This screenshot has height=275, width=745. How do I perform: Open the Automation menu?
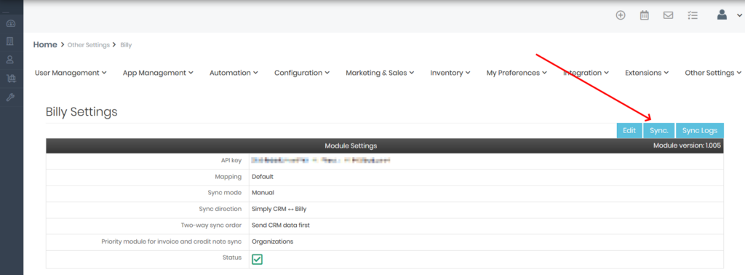tap(234, 73)
